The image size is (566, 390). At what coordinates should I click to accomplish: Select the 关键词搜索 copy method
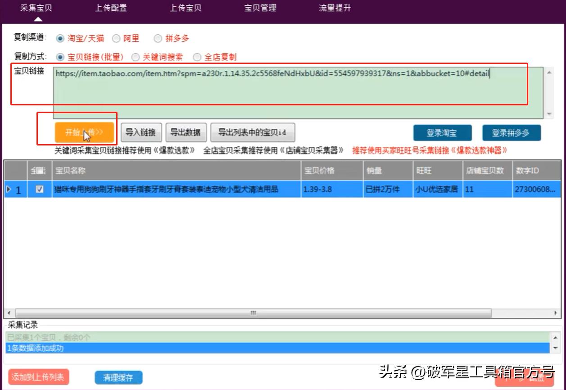135,57
